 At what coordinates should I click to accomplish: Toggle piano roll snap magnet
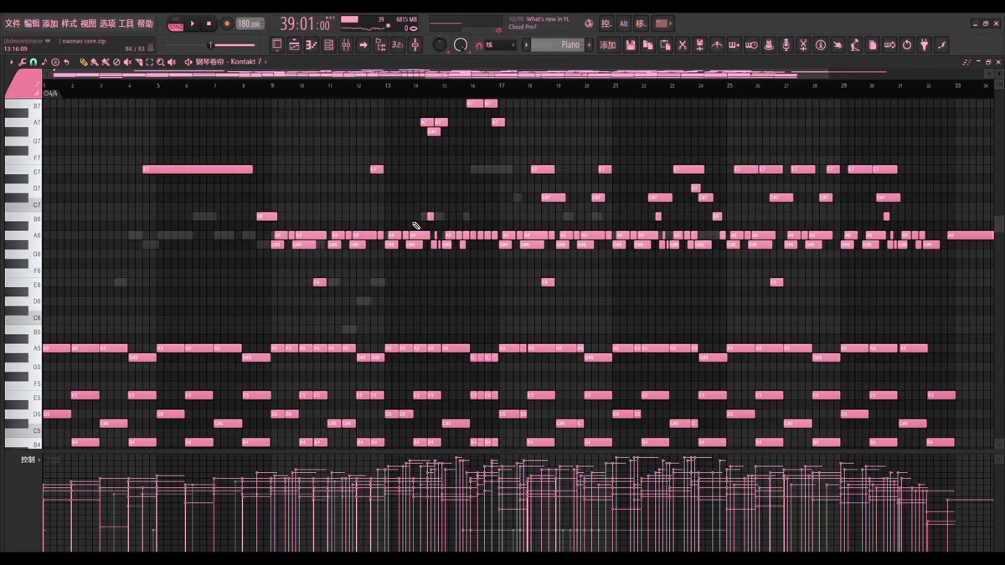point(33,62)
